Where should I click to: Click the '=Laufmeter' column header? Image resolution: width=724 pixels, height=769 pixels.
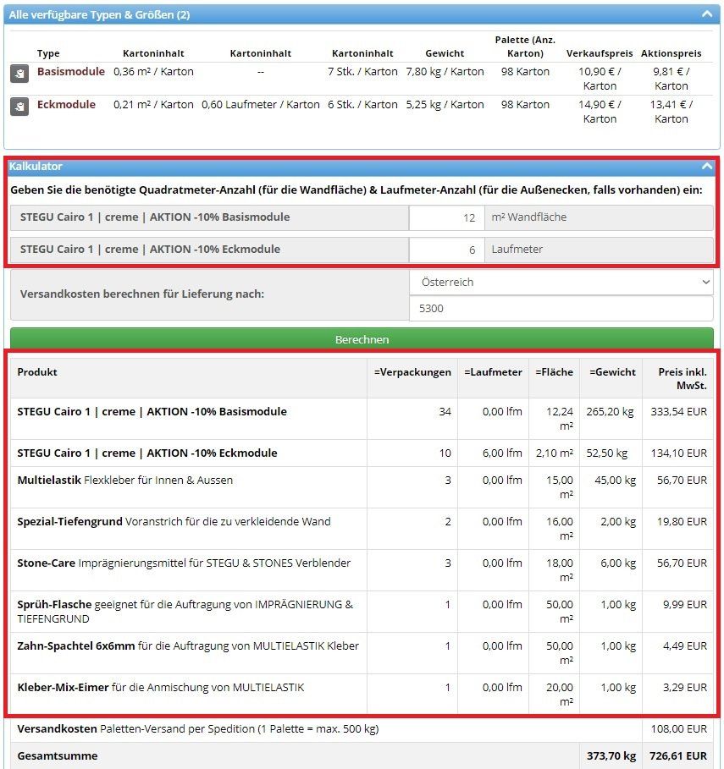tap(493, 371)
